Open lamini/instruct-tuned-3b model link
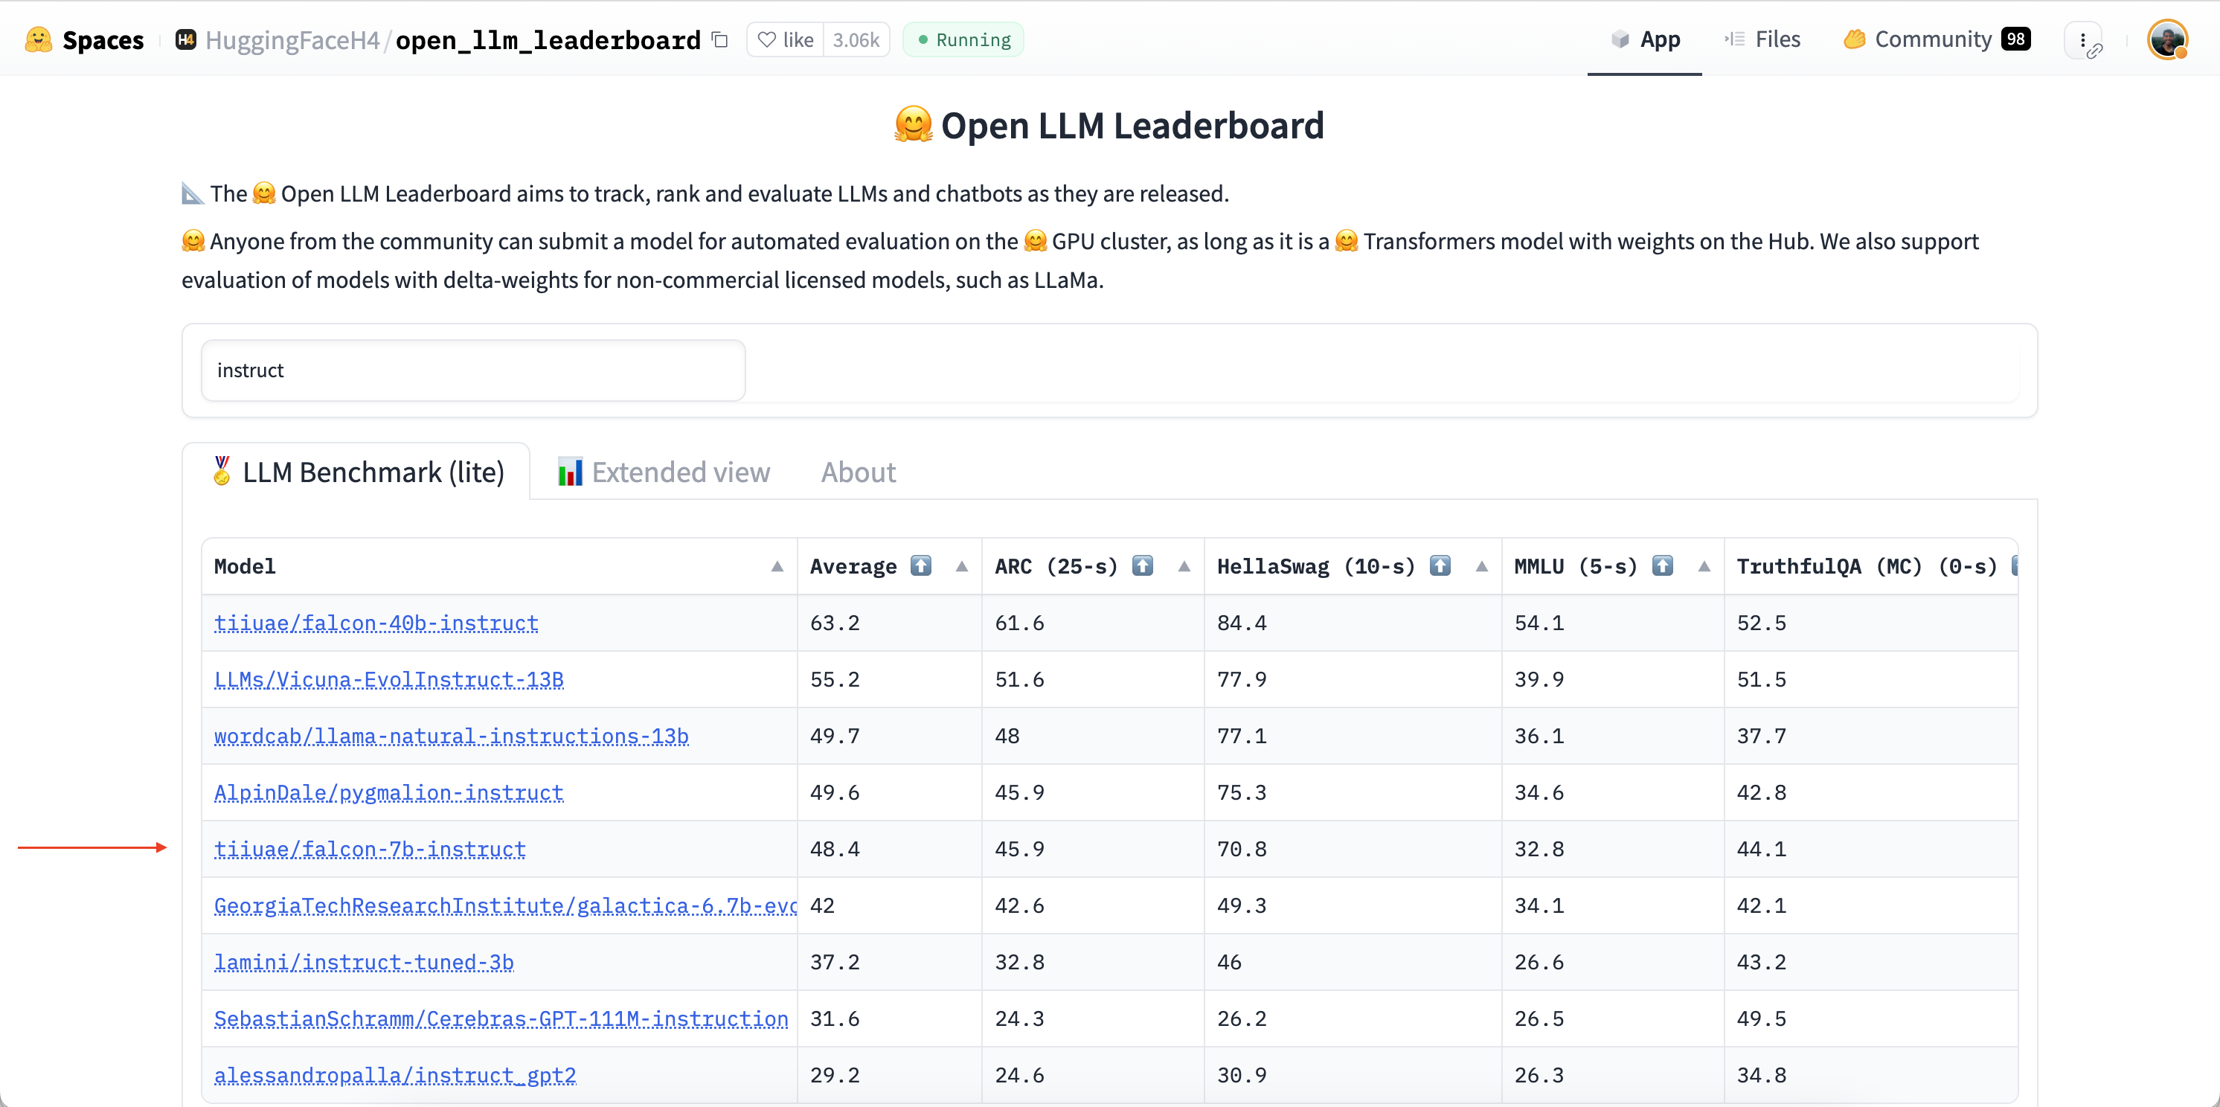The image size is (2220, 1107). point(364,962)
